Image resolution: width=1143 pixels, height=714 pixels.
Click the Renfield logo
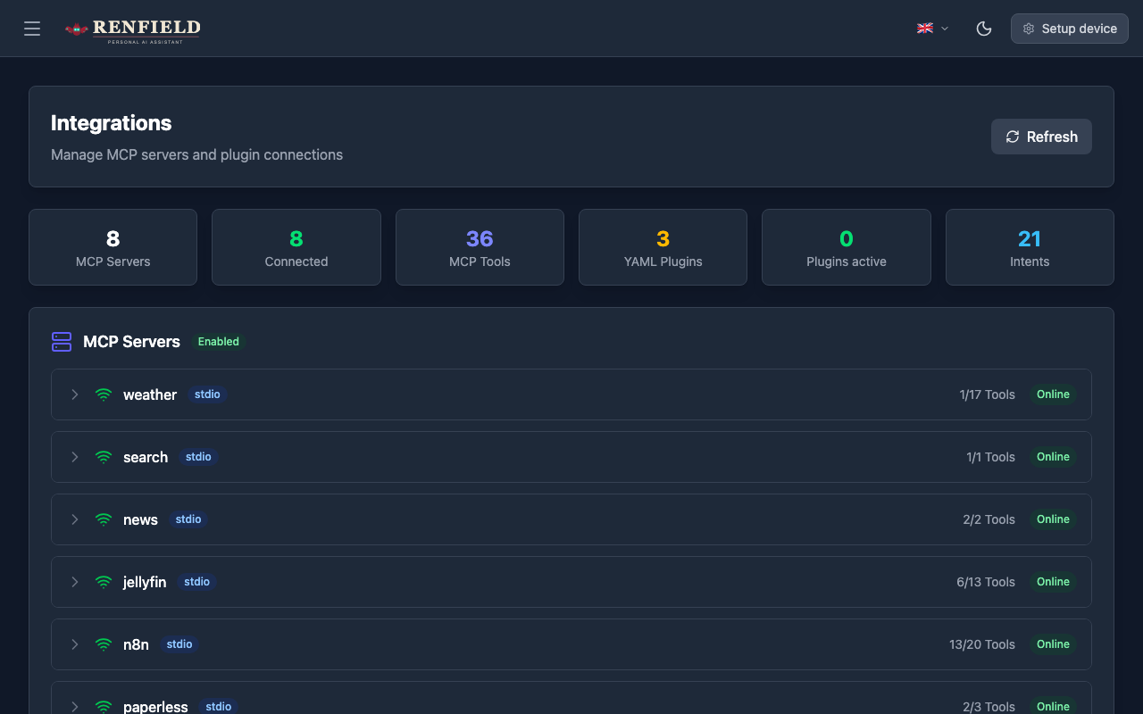click(132, 30)
